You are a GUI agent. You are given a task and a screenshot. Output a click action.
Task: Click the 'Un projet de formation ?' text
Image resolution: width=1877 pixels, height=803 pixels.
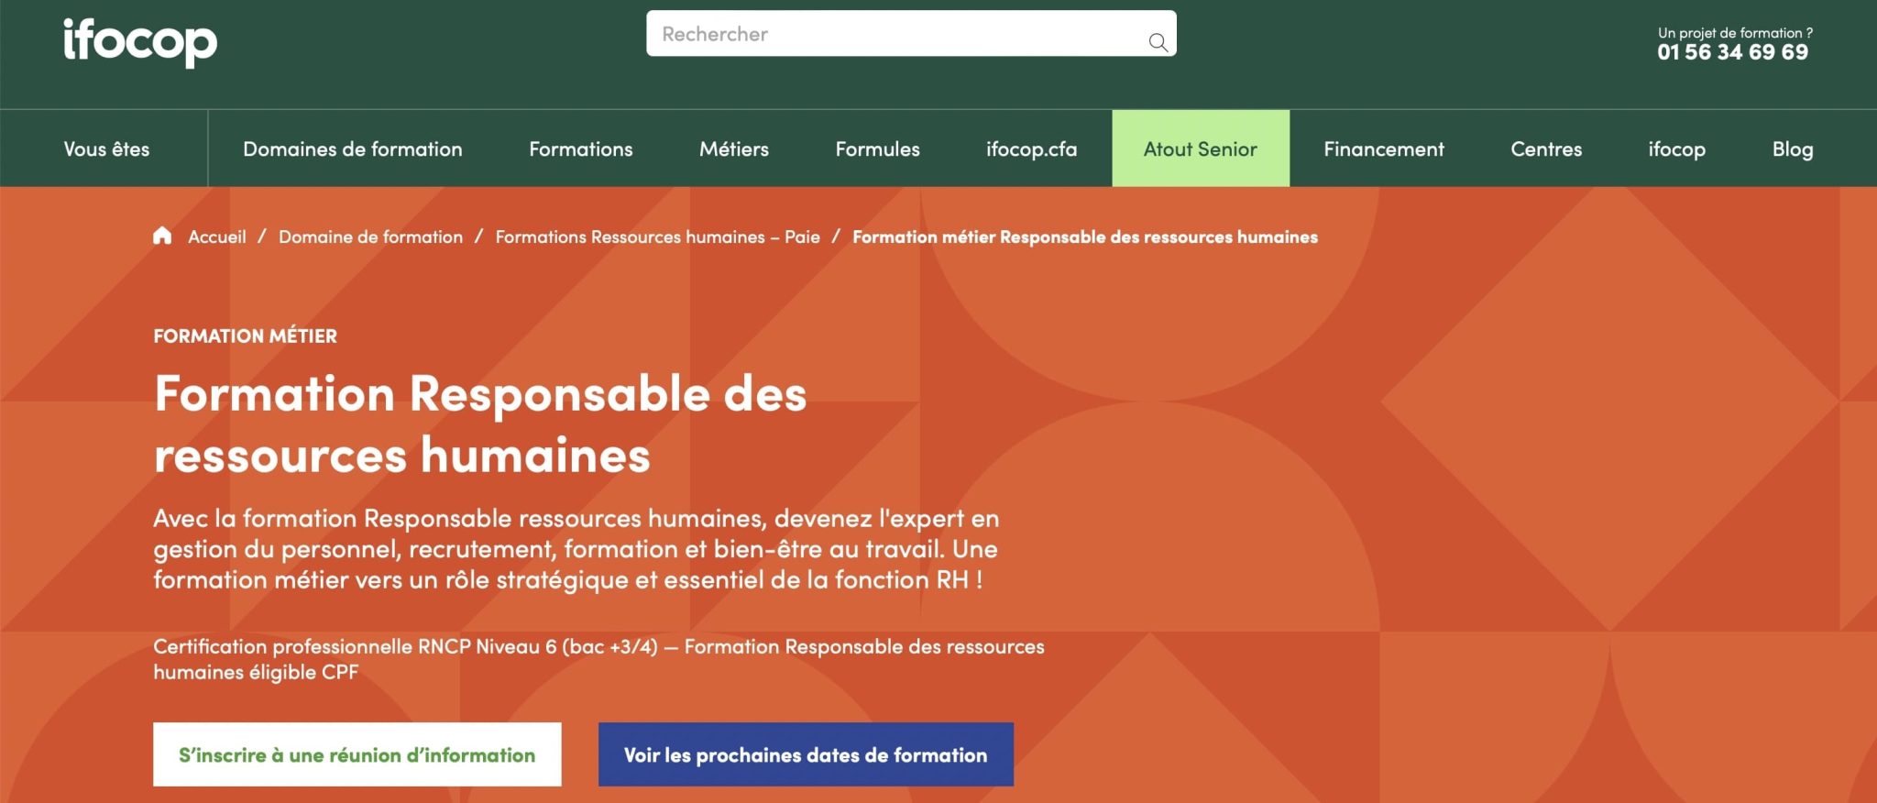tap(1735, 32)
